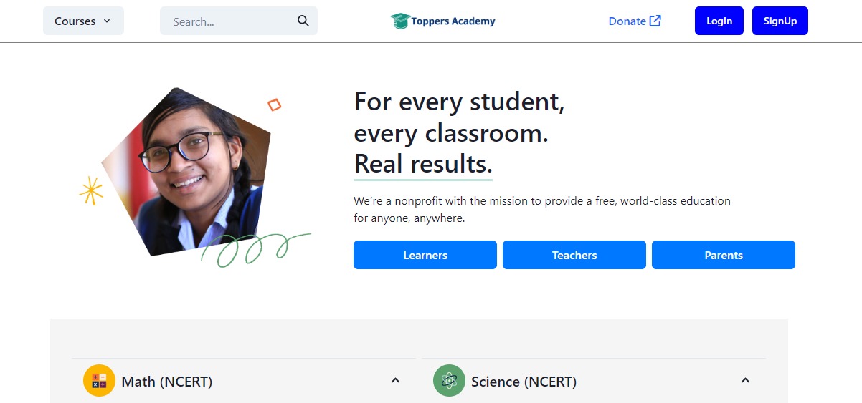862x403 pixels.
Task: Click the Toppers Academy brand name text
Action: point(453,21)
